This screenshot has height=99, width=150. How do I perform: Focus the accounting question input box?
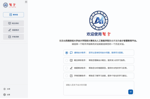click(99, 88)
